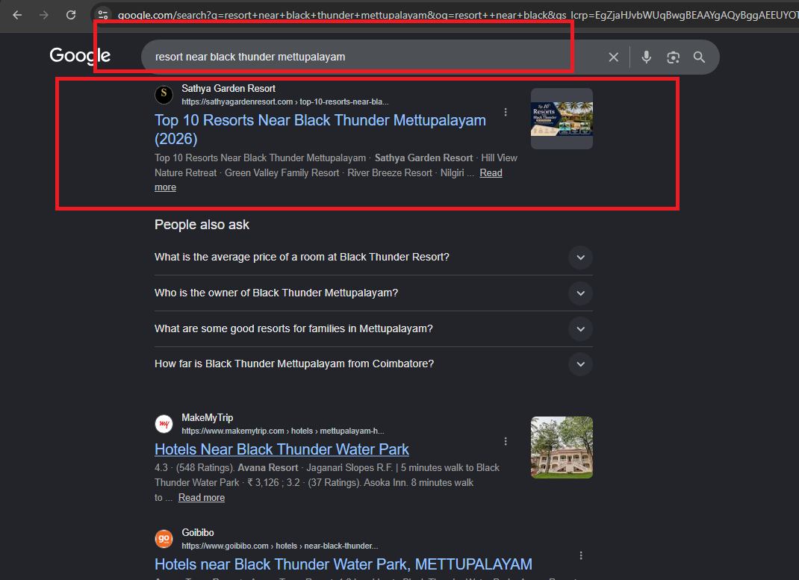Click the www.makemytrip.com URL breadcrumb
This screenshot has height=580, width=799.
tap(283, 431)
